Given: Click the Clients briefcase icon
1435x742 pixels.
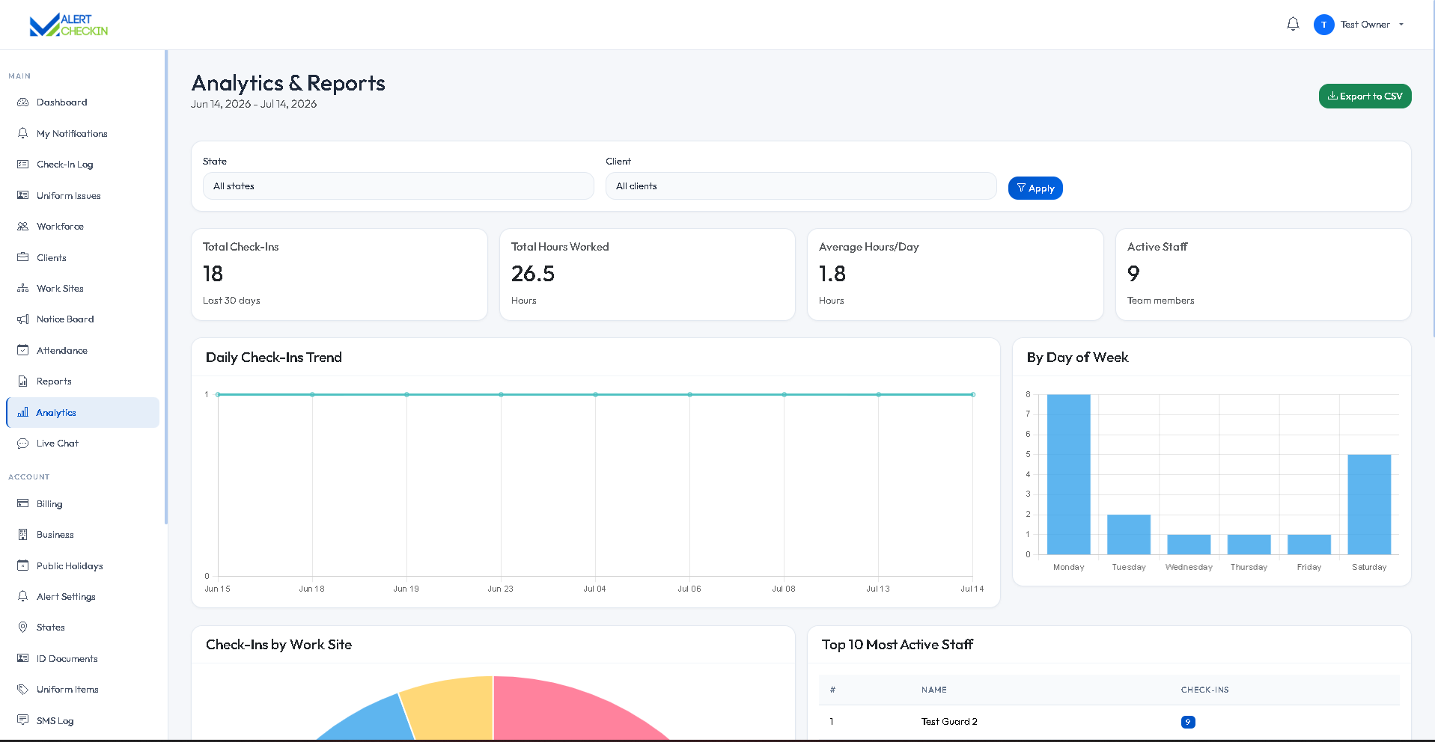Looking at the screenshot, I should click(x=23, y=257).
